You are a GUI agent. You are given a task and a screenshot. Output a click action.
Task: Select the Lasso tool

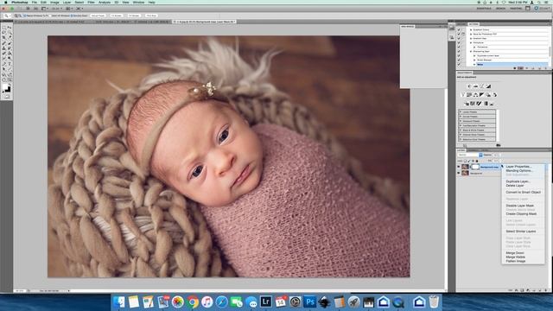[x=3, y=33]
